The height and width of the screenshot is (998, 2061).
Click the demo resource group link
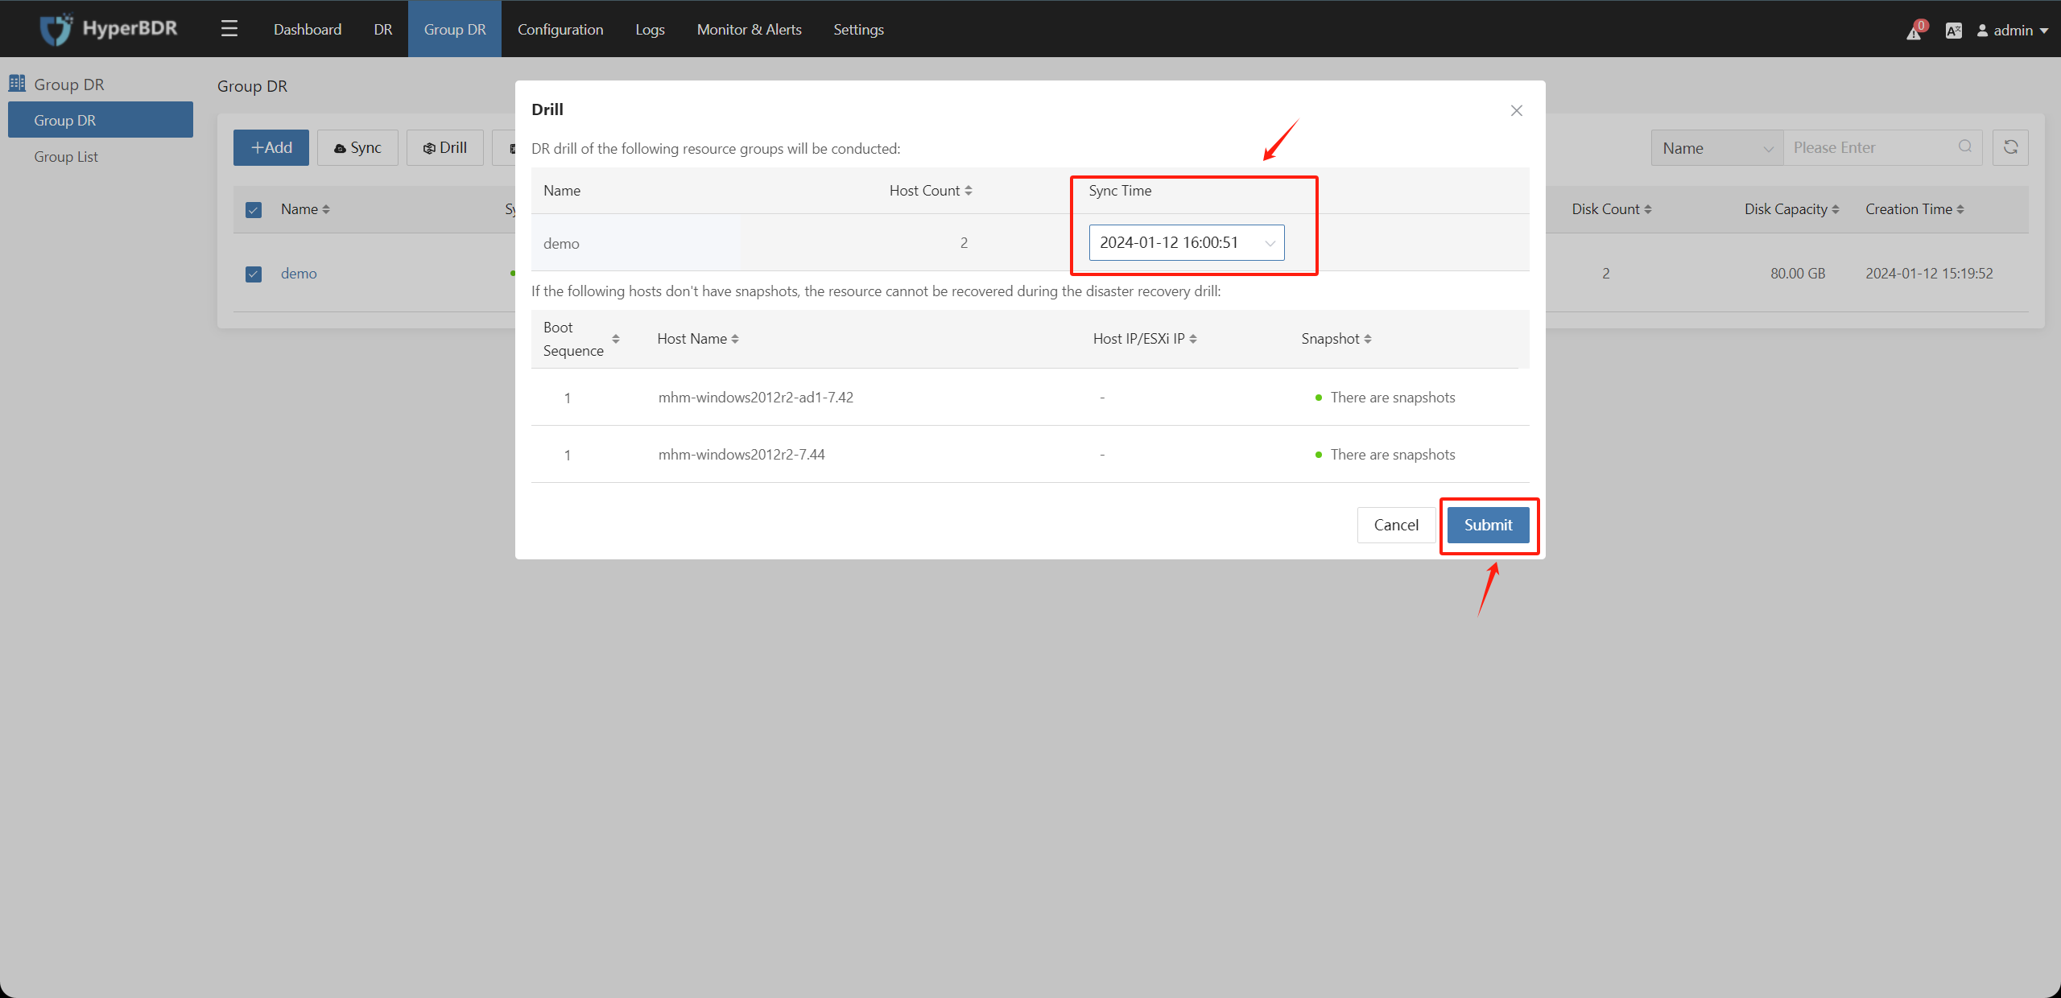299,273
